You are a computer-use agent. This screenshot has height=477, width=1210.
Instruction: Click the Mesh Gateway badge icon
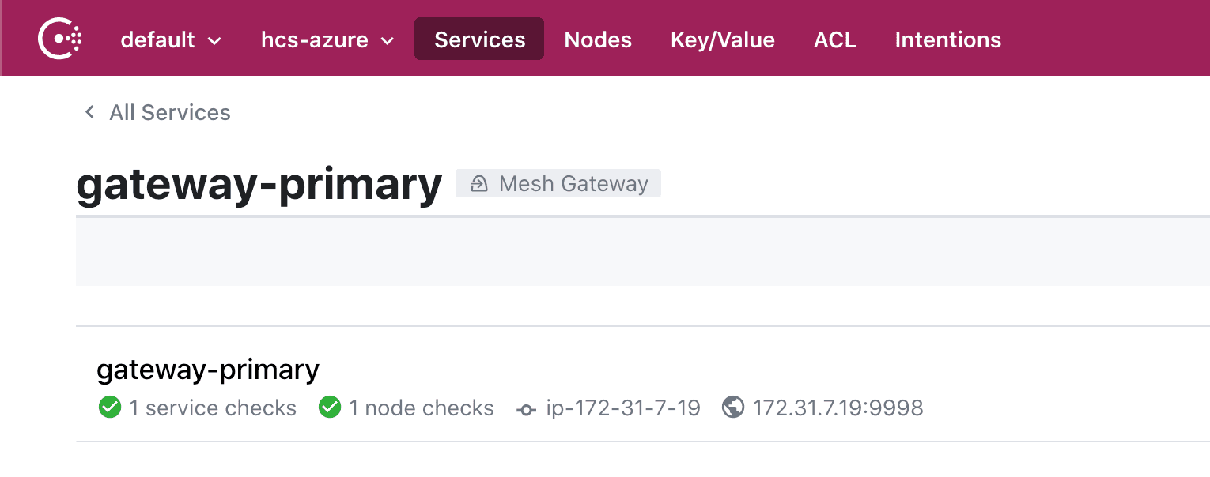[478, 184]
